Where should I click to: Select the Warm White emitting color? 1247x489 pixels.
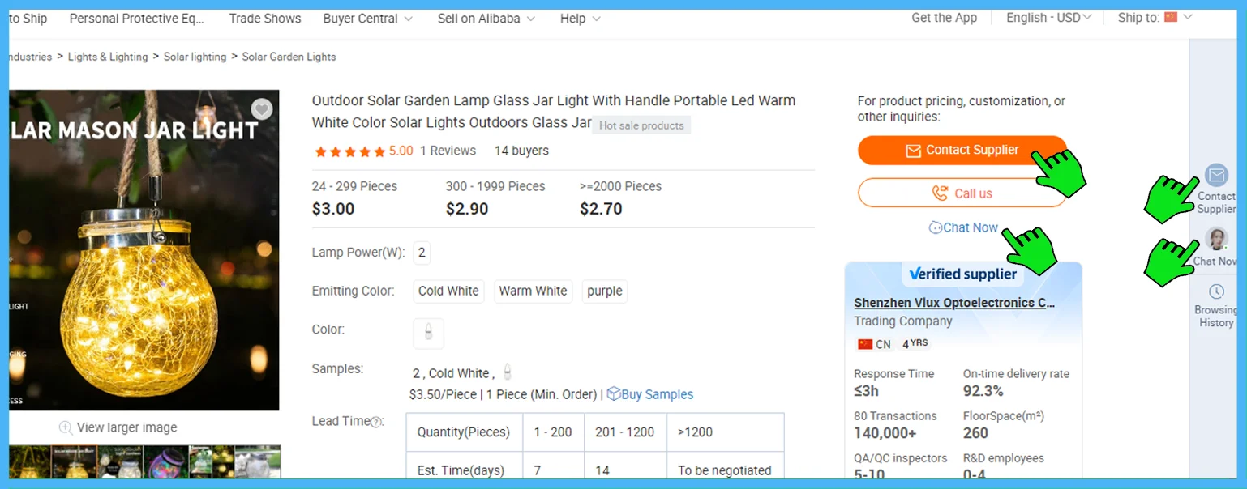click(533, 291)
